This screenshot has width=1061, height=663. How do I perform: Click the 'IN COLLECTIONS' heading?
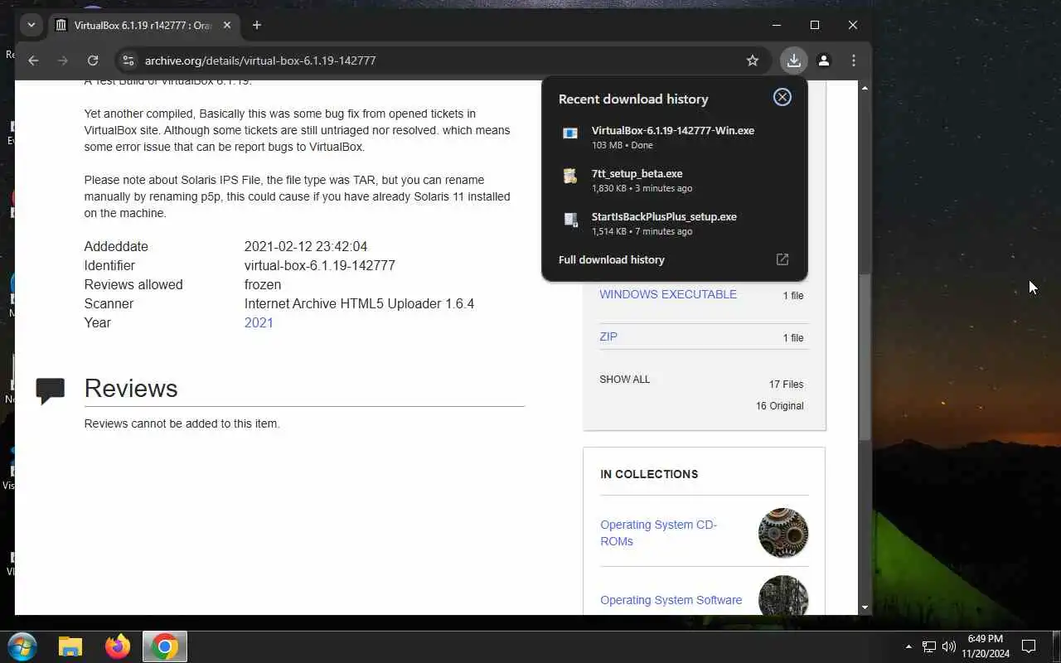click(x=649, y=474)
